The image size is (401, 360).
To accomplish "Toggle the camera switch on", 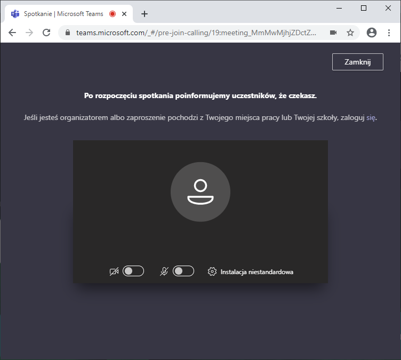I will pyautogui.click(x=133, y=271).
